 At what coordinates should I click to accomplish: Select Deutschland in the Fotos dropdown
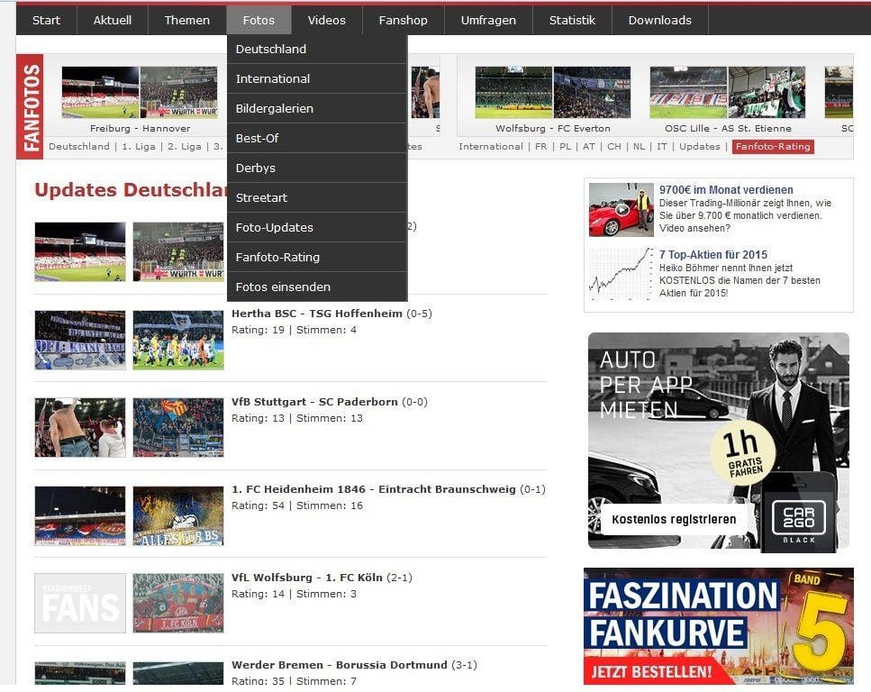tap(317, 49)
